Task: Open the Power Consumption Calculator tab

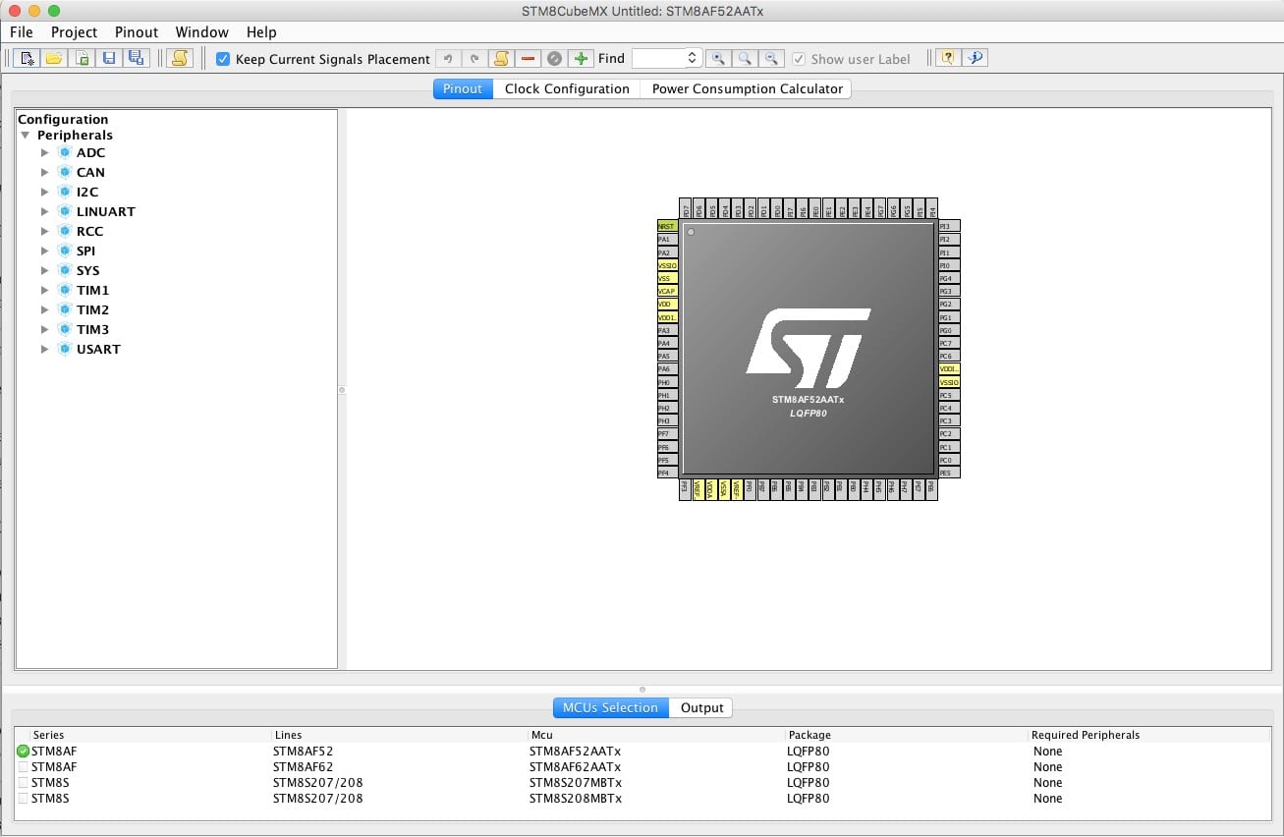Action: [747, 88]
